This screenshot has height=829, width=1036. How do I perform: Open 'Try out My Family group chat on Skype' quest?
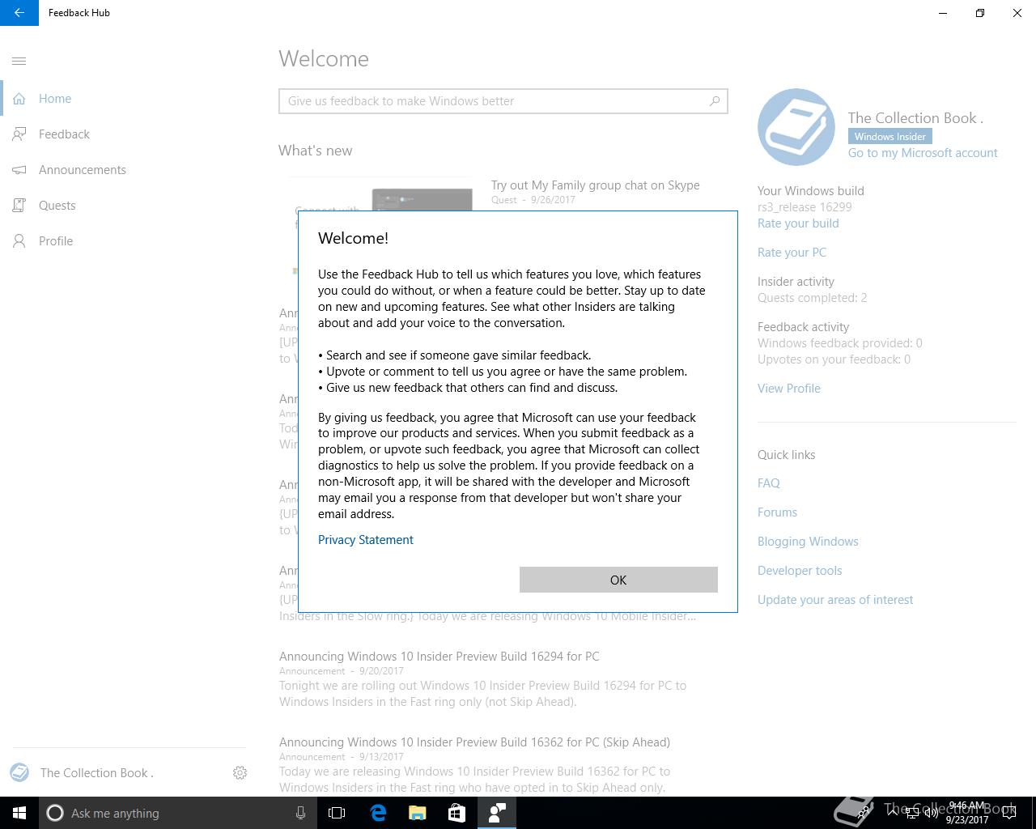click(x=596, y=185)
